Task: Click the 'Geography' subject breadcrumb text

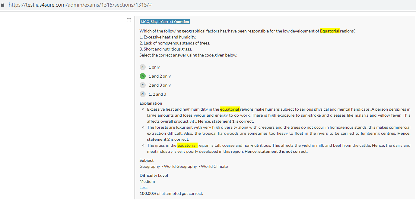Action: (x=150, y=166)
